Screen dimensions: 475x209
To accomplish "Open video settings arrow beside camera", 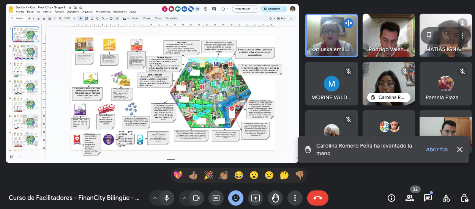I will [x=184, y=198].
